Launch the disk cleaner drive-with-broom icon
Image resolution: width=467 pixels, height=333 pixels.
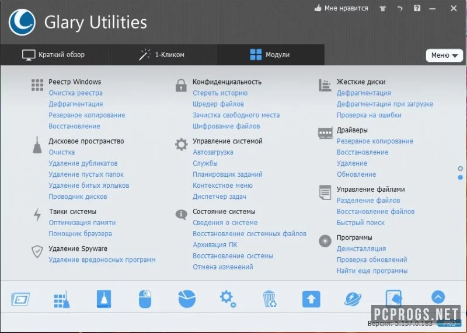pos(104,299)
